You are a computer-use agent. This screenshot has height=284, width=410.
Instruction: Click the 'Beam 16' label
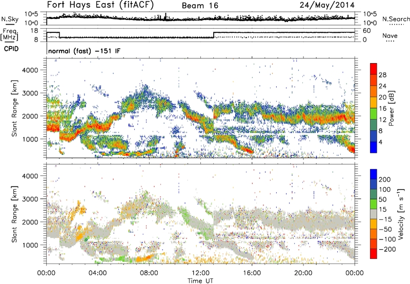[x=200, y=6]
